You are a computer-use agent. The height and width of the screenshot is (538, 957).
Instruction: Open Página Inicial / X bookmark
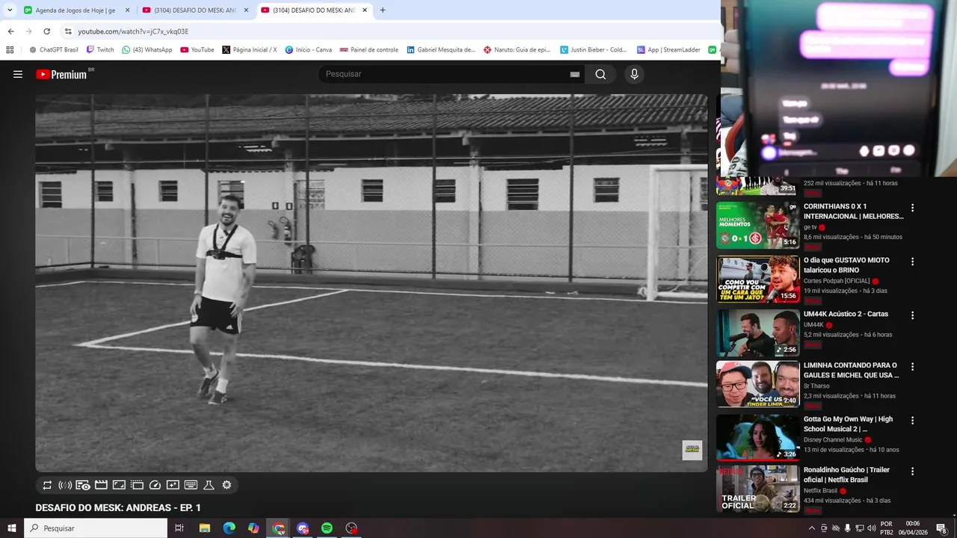coord(250,50)
